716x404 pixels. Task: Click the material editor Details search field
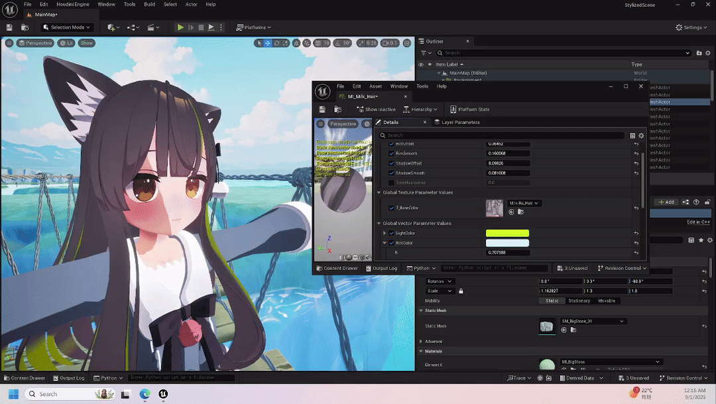[503, 135]
